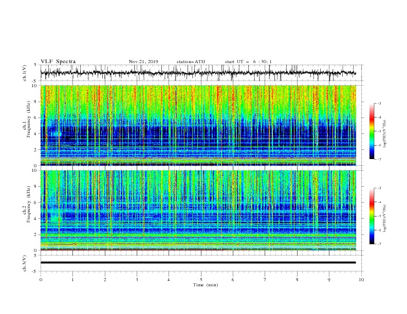Click the "ch.3(V)" vertical axis label
The width and height of the screenshot is (407, 314).
pos(25,263)
